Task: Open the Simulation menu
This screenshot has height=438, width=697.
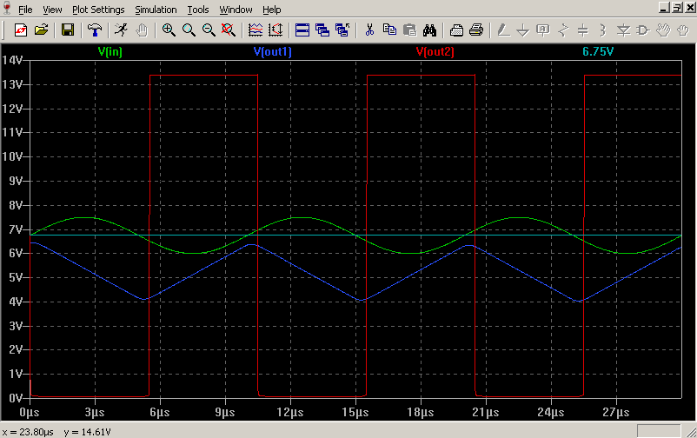Action: coord(156,10)
